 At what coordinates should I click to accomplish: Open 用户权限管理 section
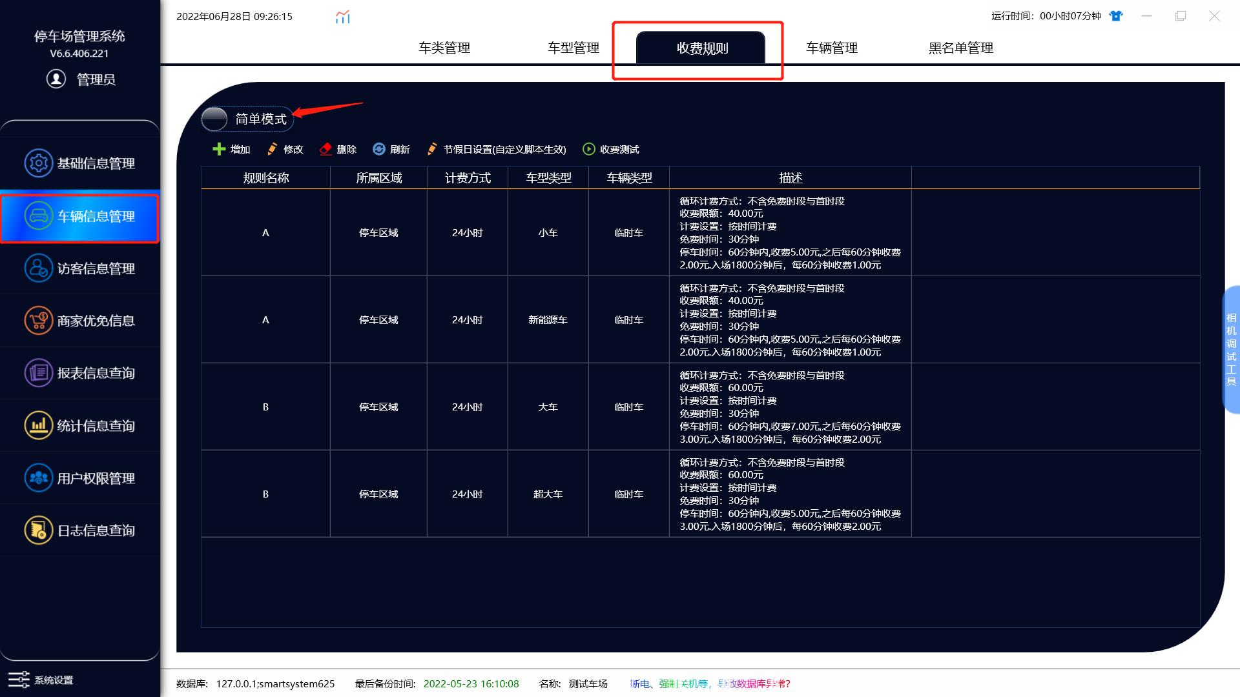coord(79,478)
